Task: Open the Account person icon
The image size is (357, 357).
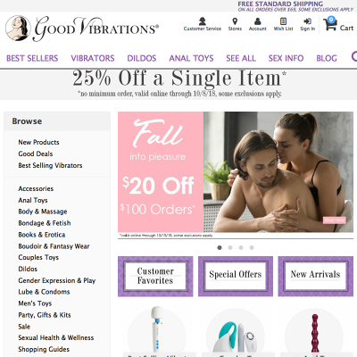Action: (x=258, y=21)
